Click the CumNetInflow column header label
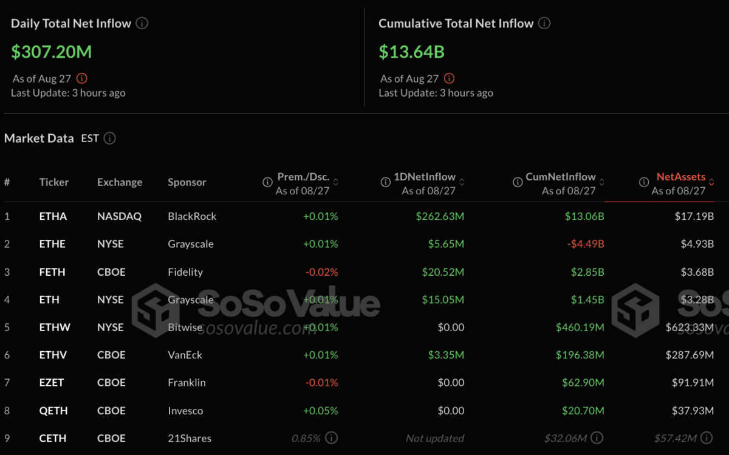Viewport: 729px width, 455px height. (561, 177)
